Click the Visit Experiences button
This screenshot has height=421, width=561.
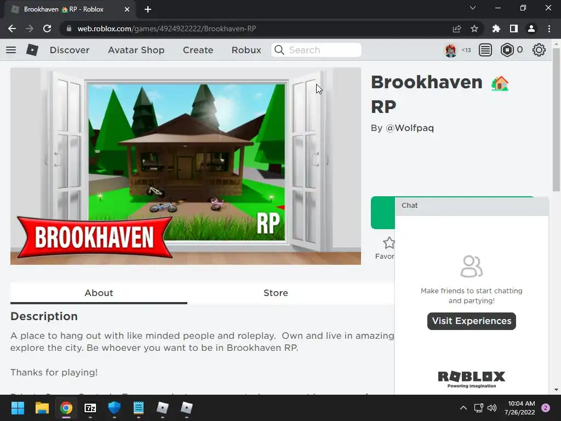tap(472, 321)
